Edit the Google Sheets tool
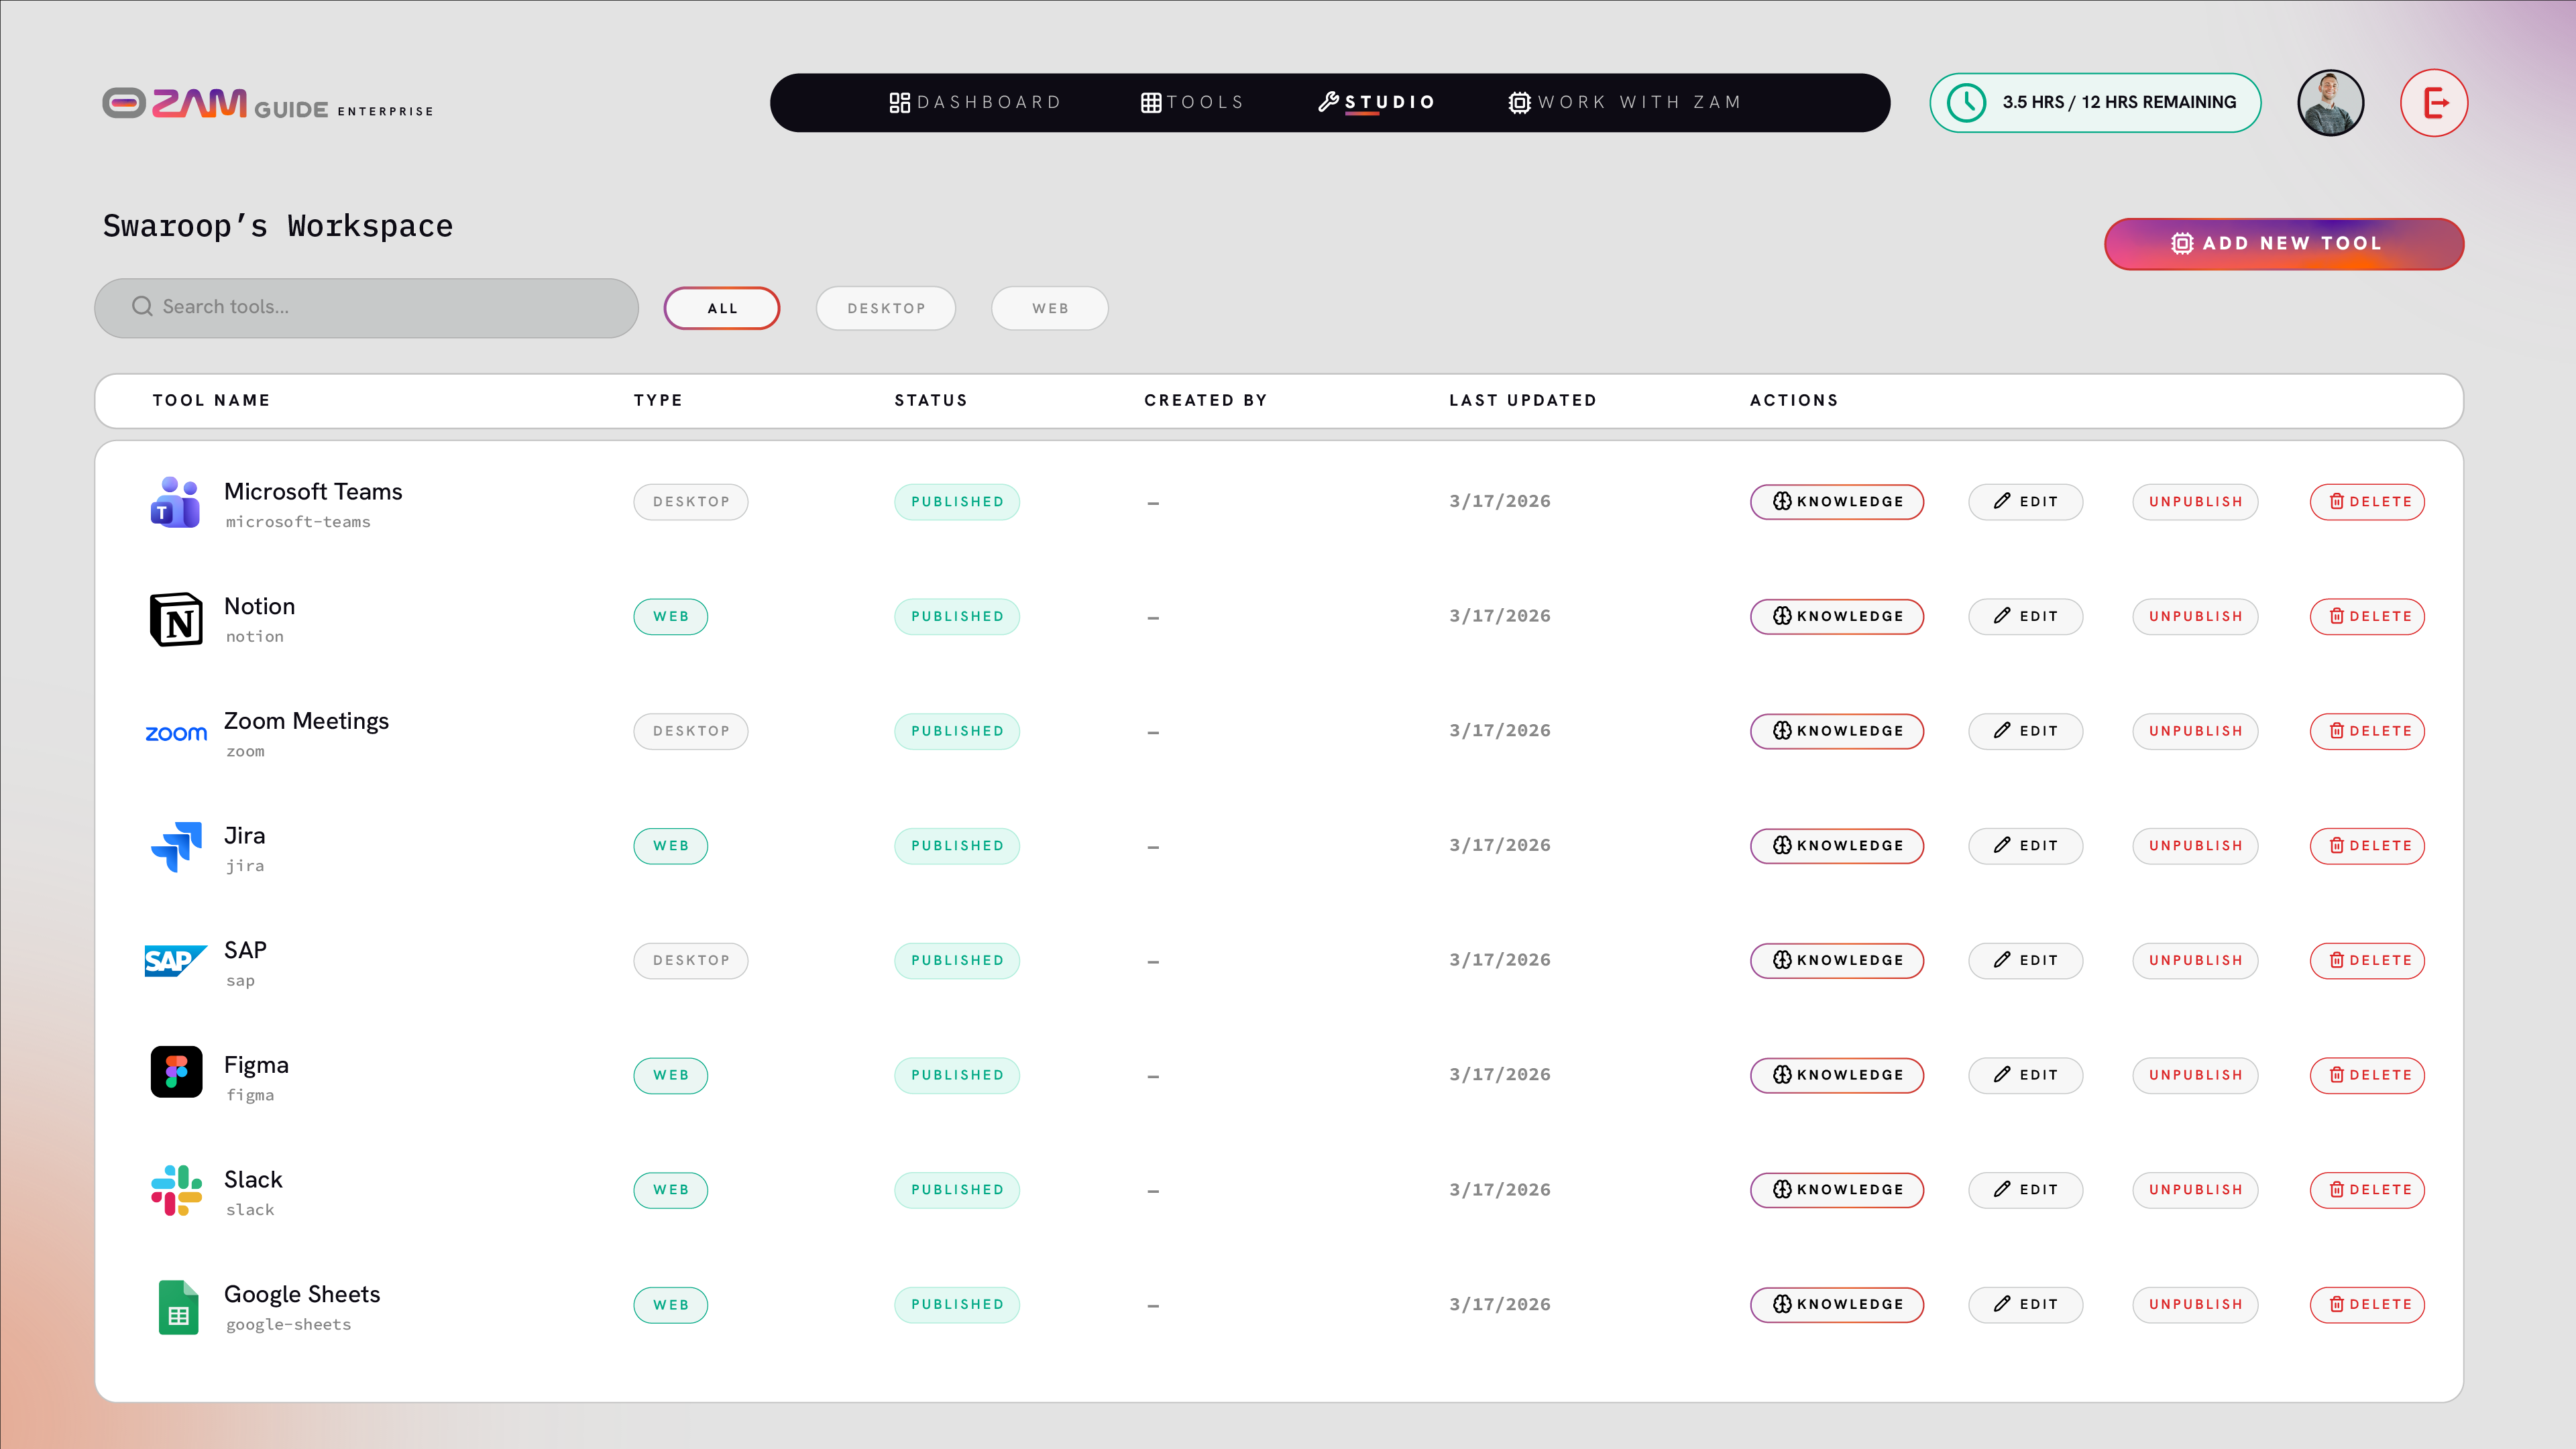 pos(2025,1304)
